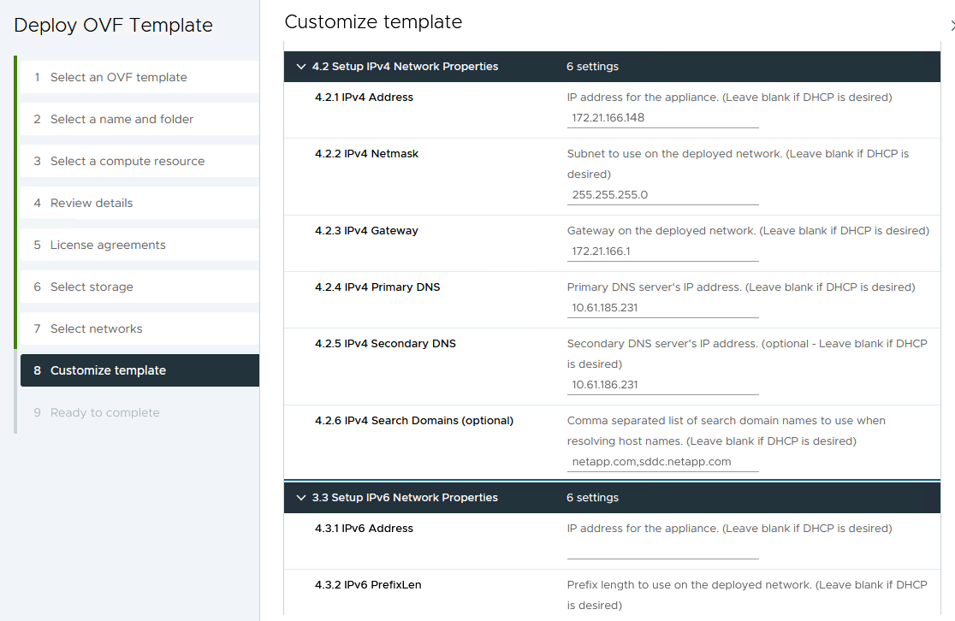Click the IPv4 Search Domains field
This screenshot has width=955, height=621.
[662, 462]
